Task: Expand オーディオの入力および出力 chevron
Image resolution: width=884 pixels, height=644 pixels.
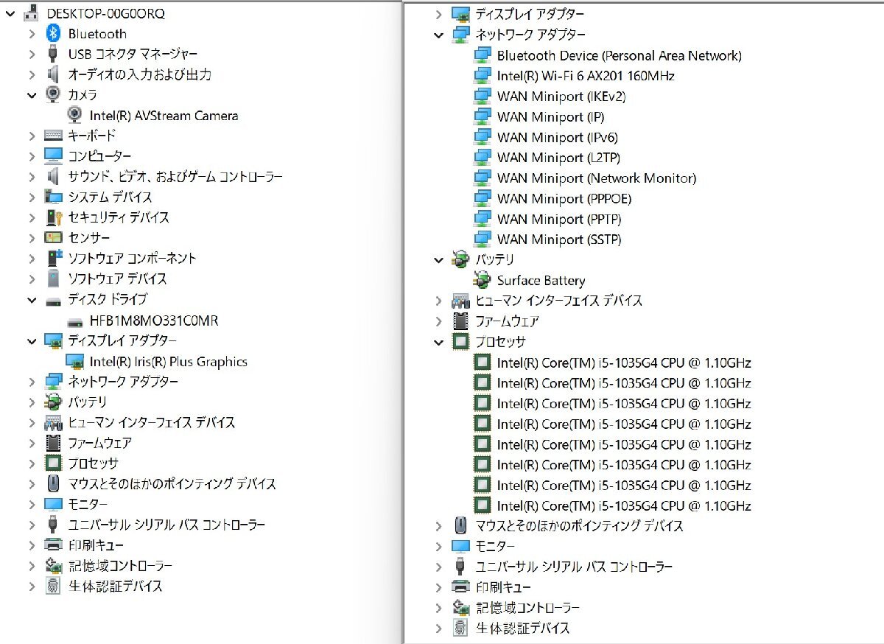Action: point(32,74)
